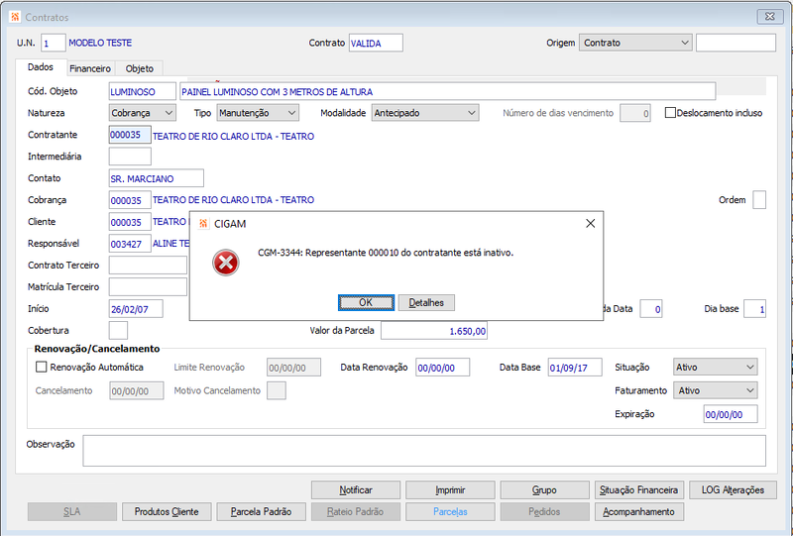Click the empty field beside Origem
Screen dimensions: 793x536
[736, 43]
